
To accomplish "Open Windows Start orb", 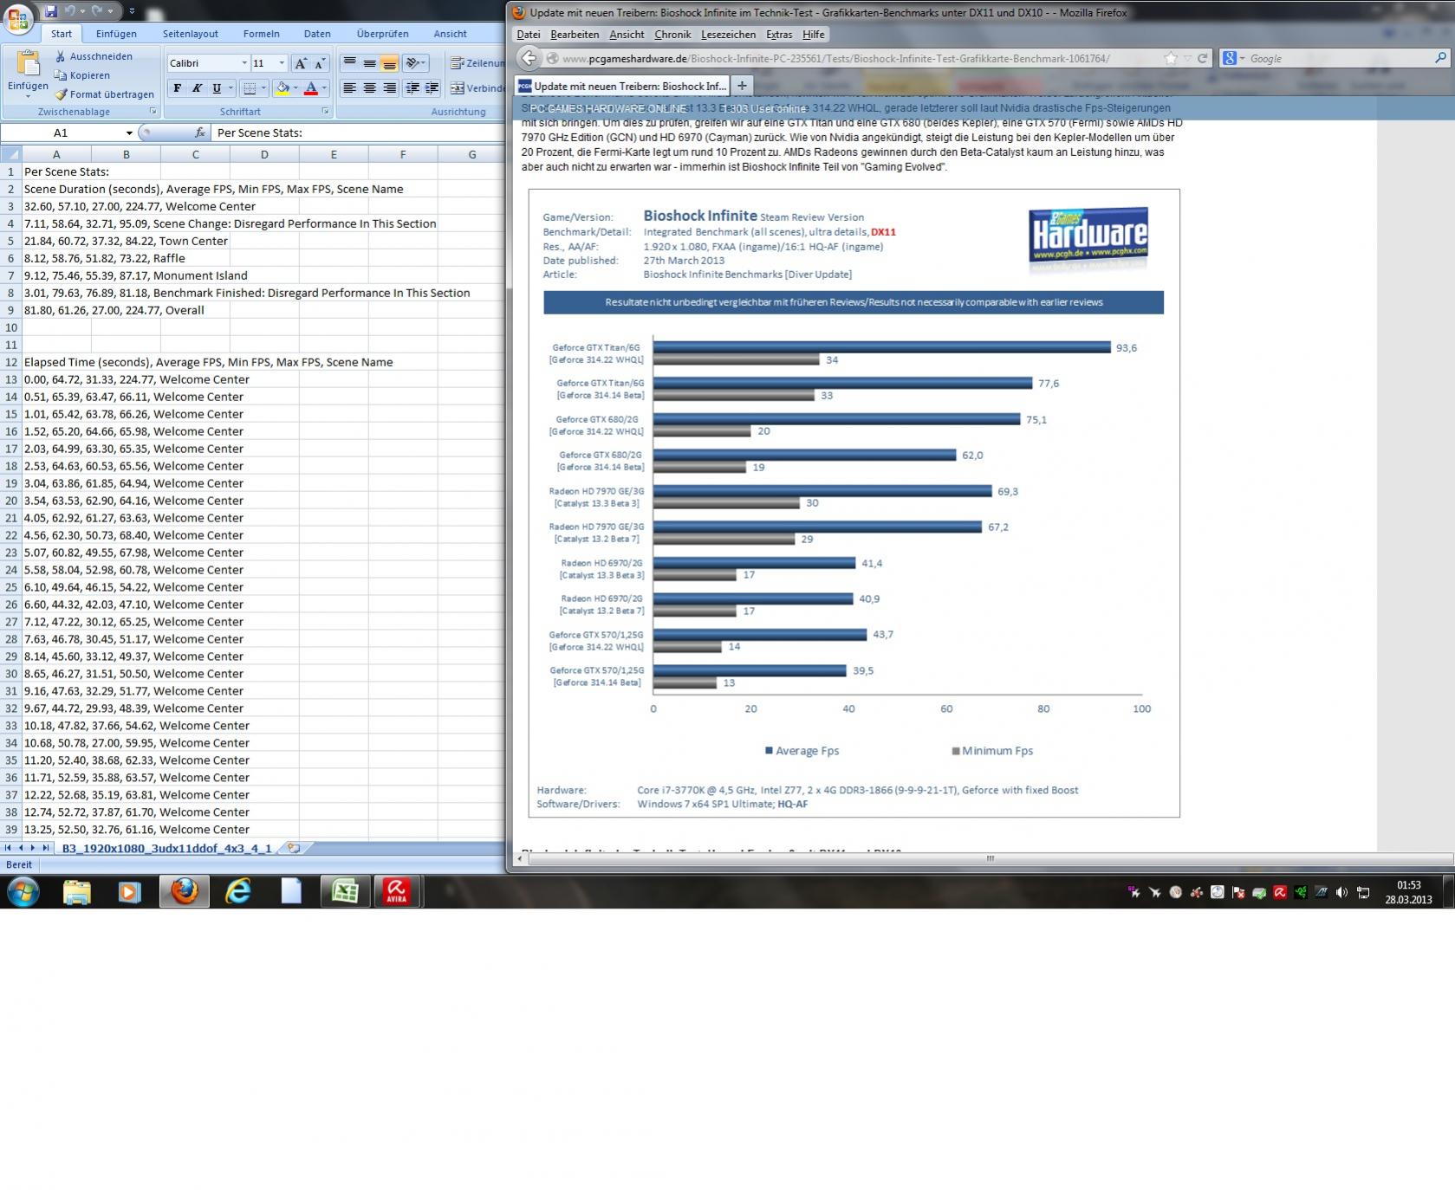I will (x=23, y=891).
